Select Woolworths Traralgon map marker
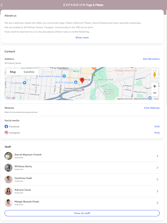The height and width of the screenshot is (223, 167). [x=64, y=76]
